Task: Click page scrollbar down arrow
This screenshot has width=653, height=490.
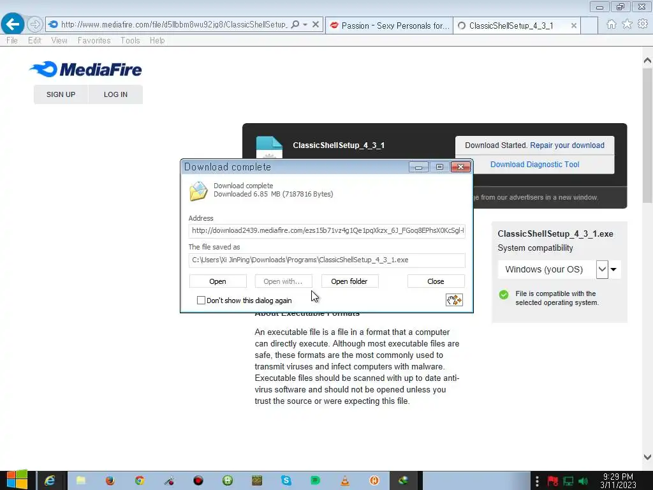Action: [647, 457]
